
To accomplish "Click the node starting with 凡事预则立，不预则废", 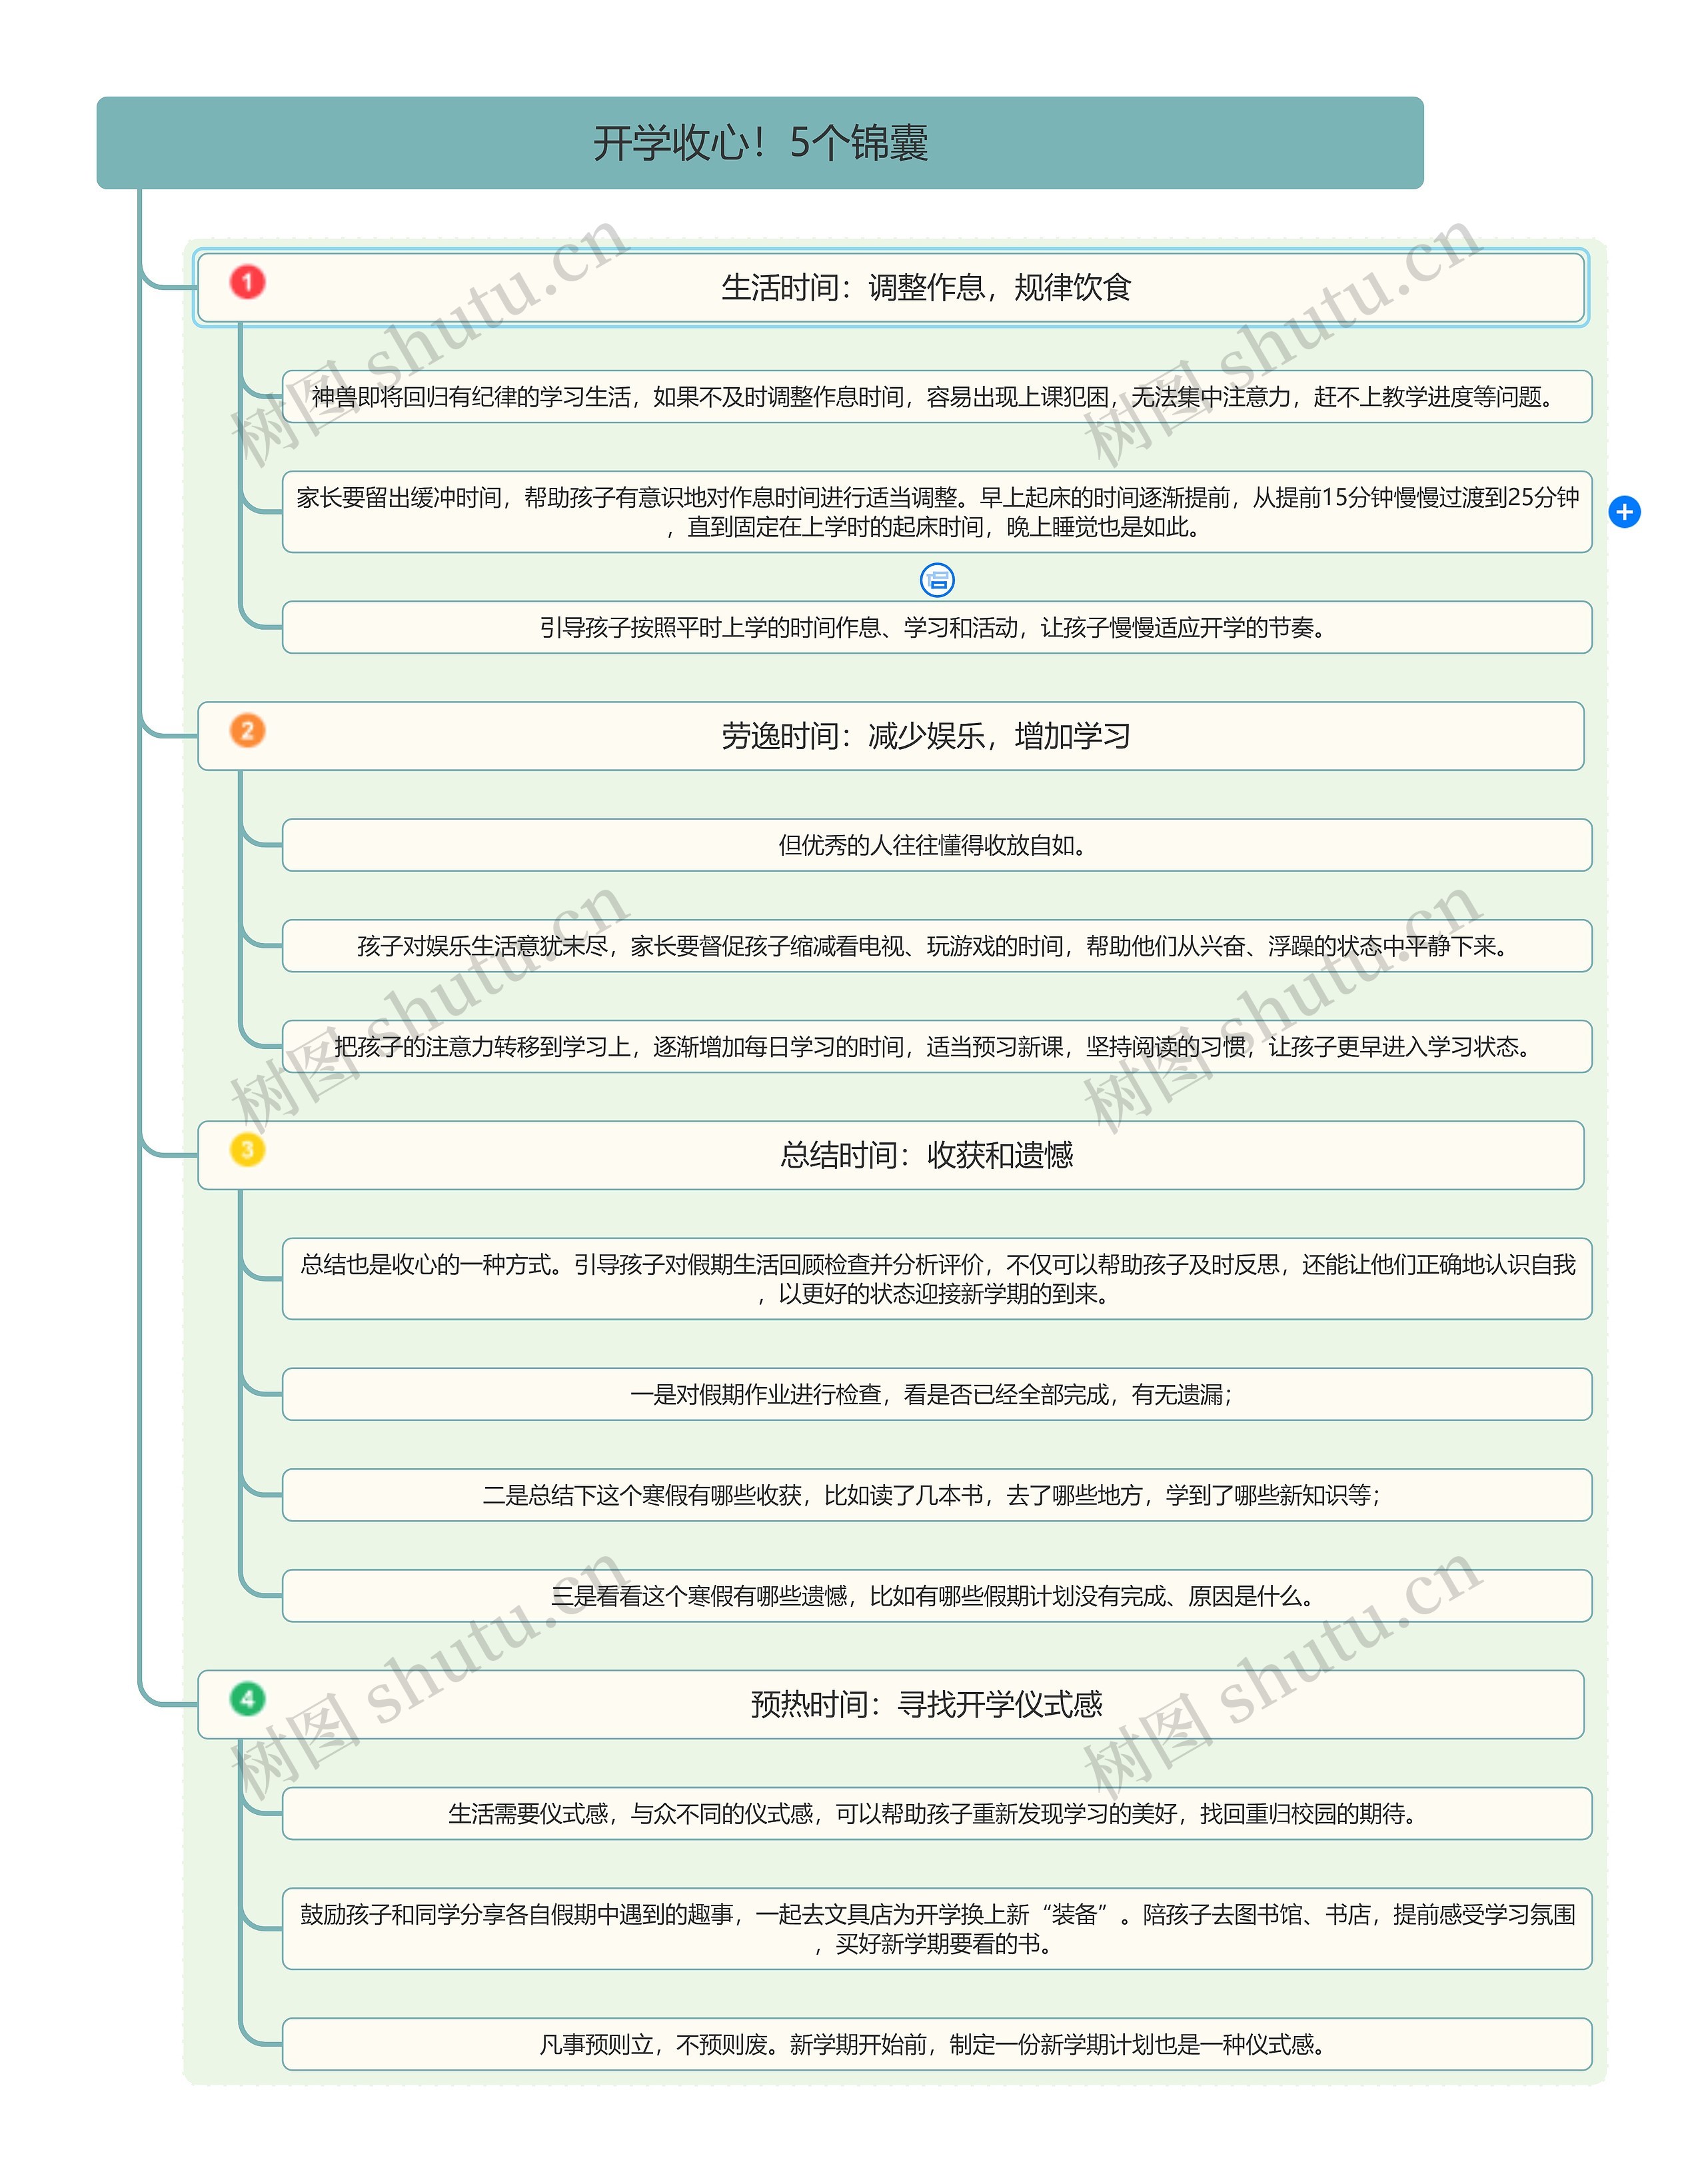I will 937,2044.
